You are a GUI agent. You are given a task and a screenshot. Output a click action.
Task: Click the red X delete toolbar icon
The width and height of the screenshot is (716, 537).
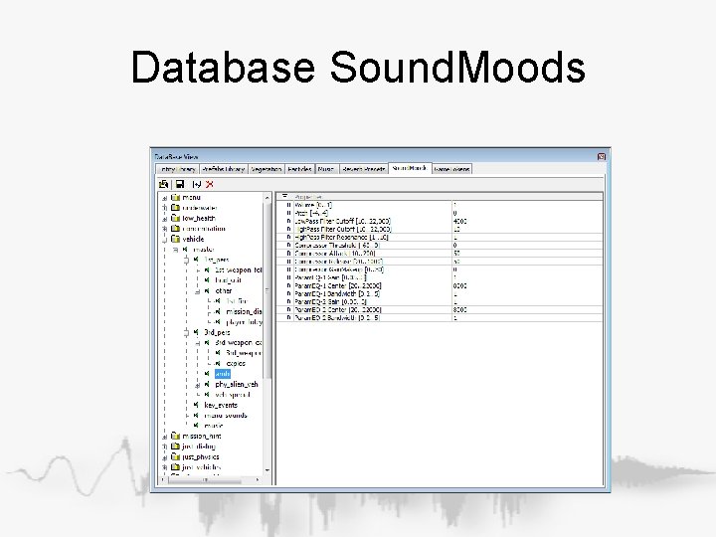coord(210,184)
